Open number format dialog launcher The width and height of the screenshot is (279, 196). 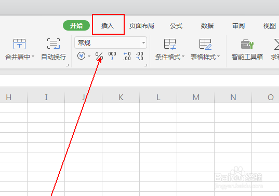(x=145, y=65)
